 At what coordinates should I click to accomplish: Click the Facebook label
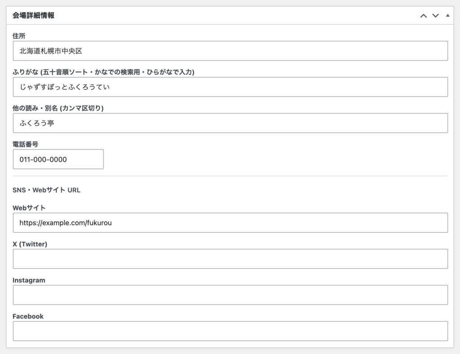click(28, 316)
